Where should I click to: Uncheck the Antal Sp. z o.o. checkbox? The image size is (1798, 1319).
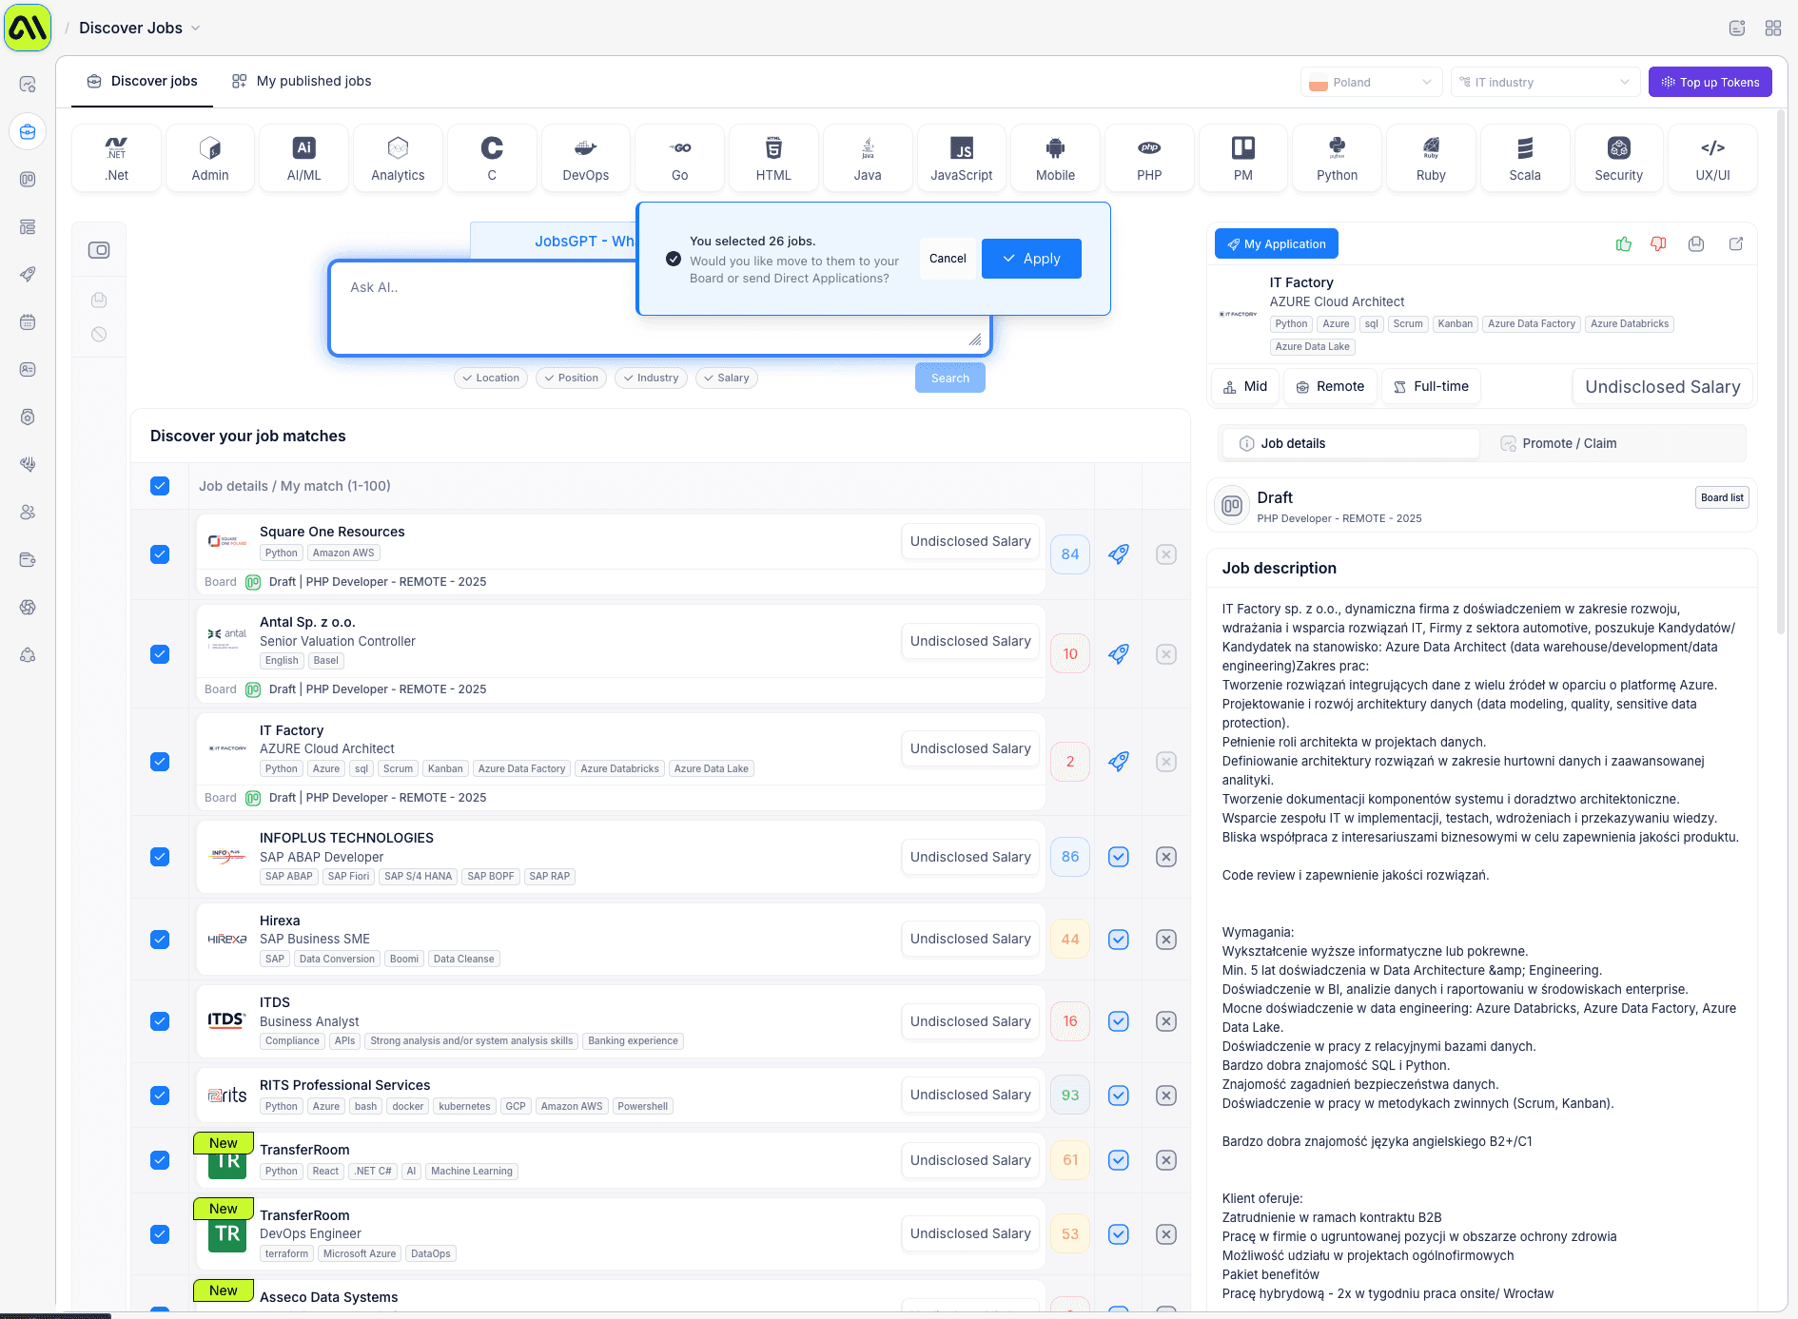160,654
